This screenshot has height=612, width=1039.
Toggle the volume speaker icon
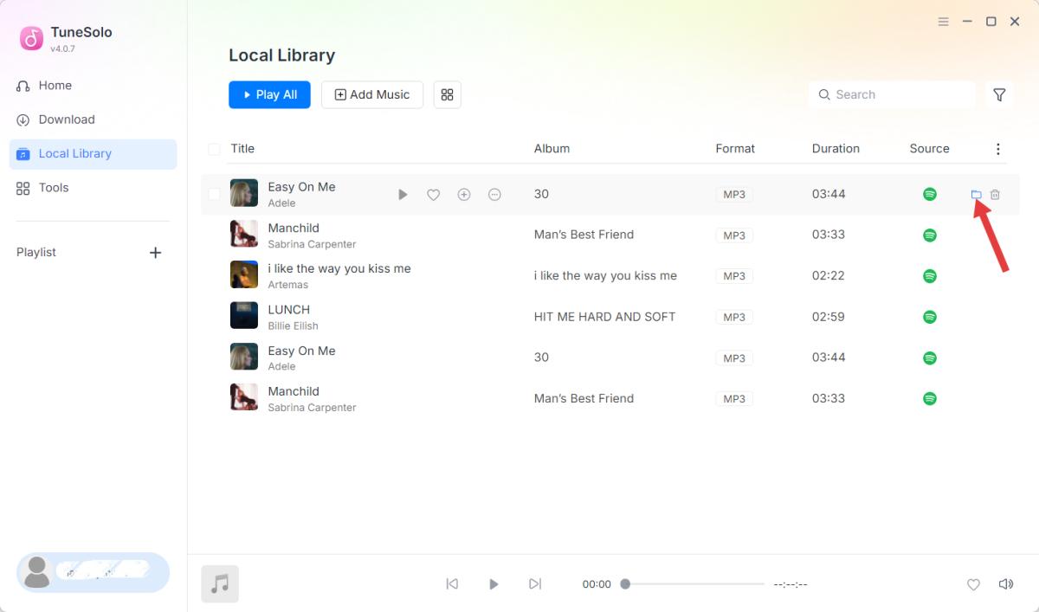click(x=1006, y=584)
